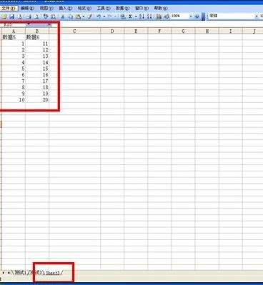Expand the 100% zoom dropdown

pyautogui.click(x=191, y=16)
